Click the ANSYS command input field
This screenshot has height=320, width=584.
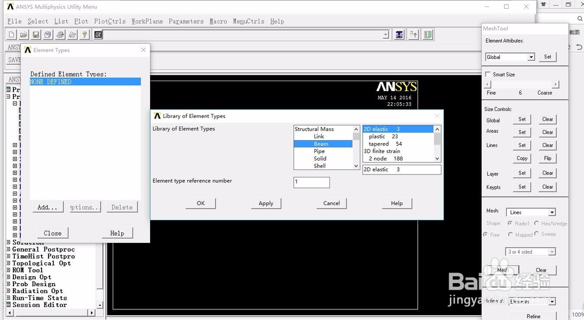point(244,34)
